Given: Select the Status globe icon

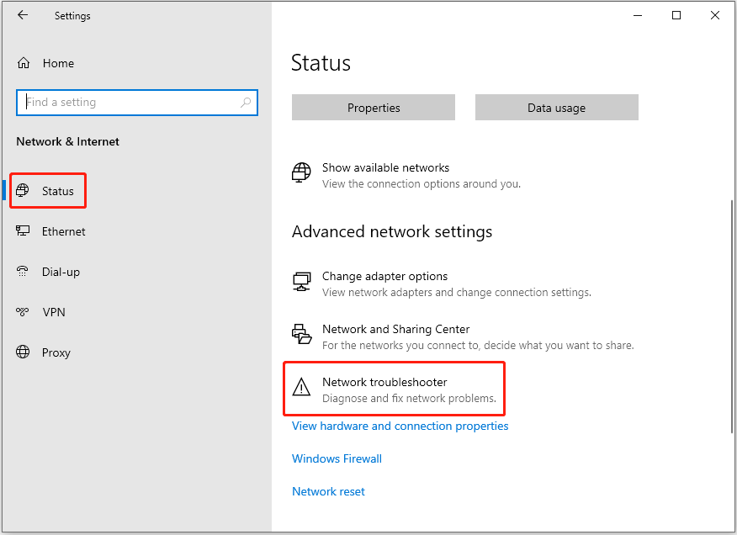Looking at the screenshot, I should [x=22, y=190].
